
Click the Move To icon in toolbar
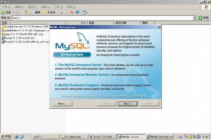click(x=61, y=13)
